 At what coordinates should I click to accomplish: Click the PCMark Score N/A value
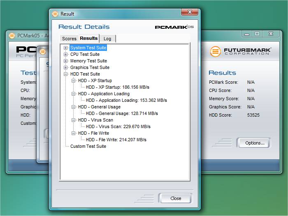[x=251, y=82]
